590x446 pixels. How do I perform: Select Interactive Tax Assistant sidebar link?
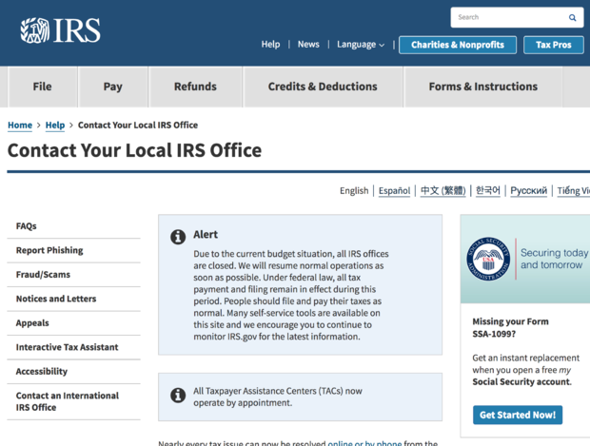[x=67, y=347]
